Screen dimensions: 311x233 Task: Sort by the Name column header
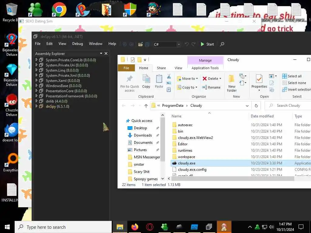[176, 116]
